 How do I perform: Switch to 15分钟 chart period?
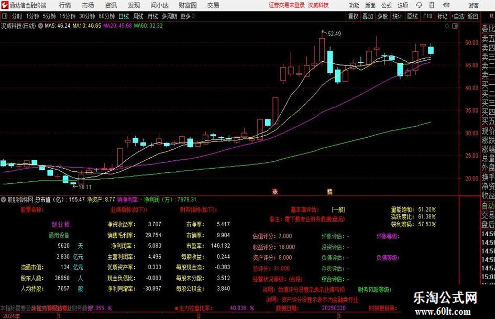coord(67,16)
